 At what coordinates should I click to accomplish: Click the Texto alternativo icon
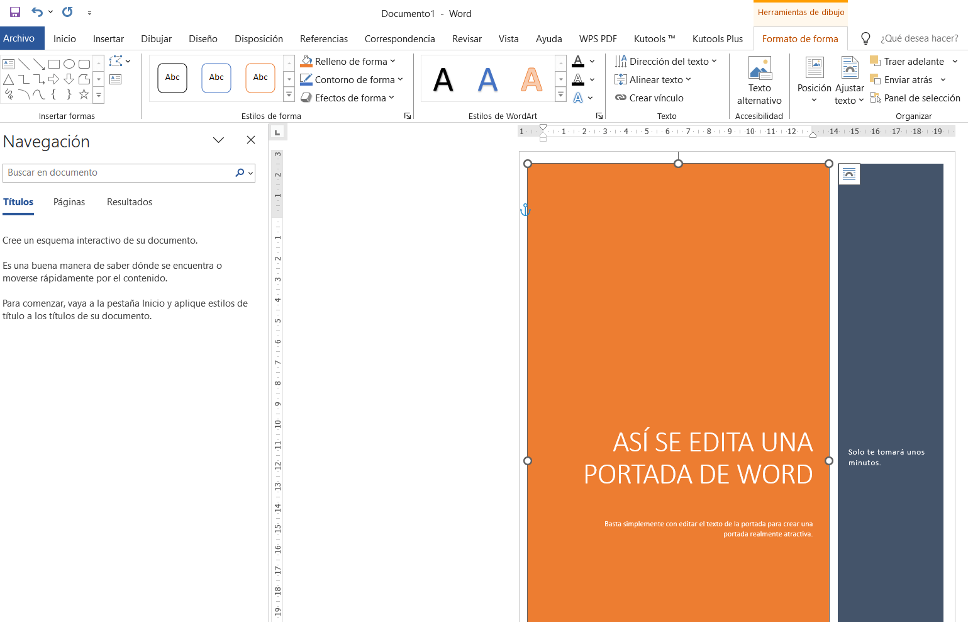click(759, 69)
